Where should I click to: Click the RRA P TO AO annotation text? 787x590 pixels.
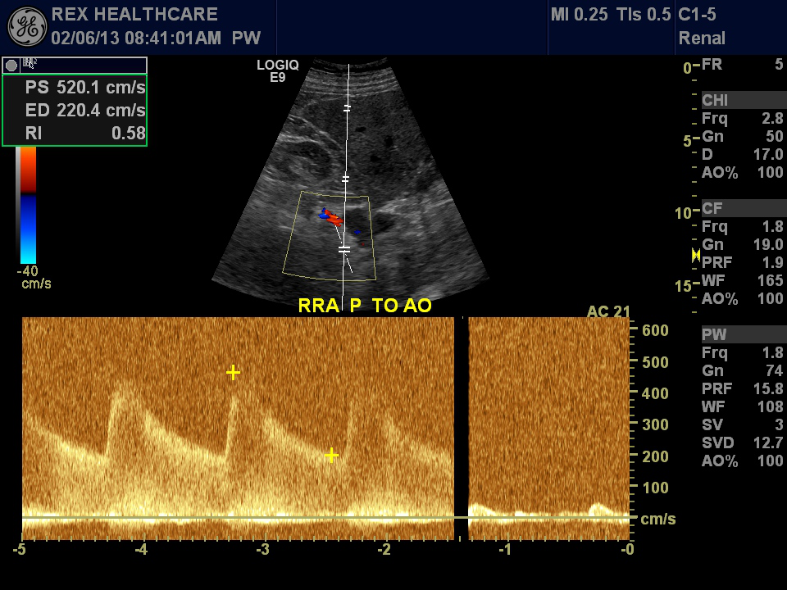365,306
